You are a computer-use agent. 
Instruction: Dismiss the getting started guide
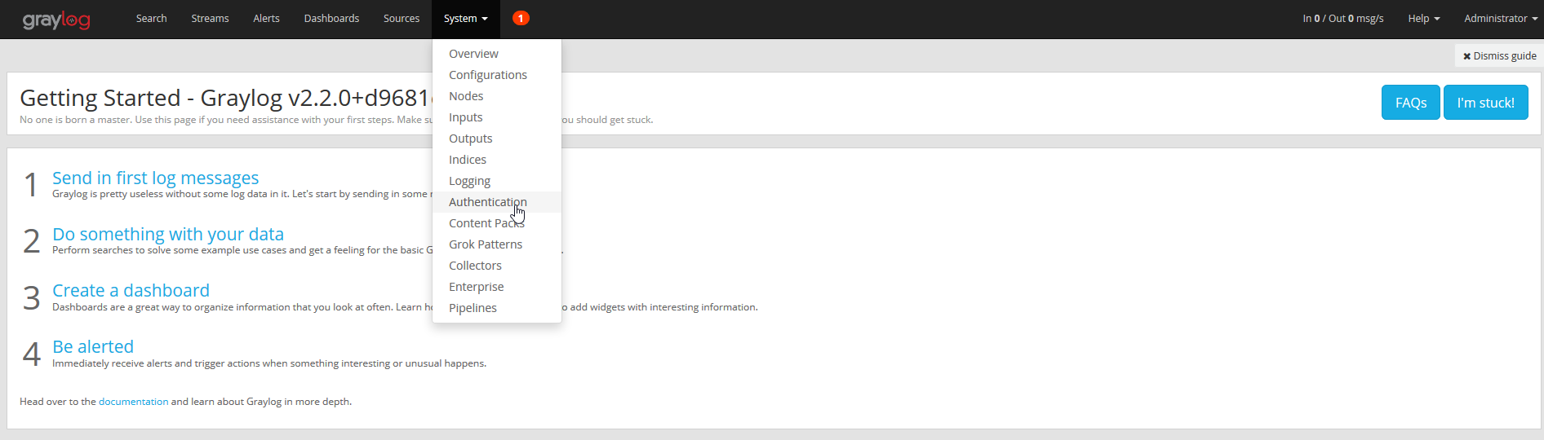[x=1499, y=55]
